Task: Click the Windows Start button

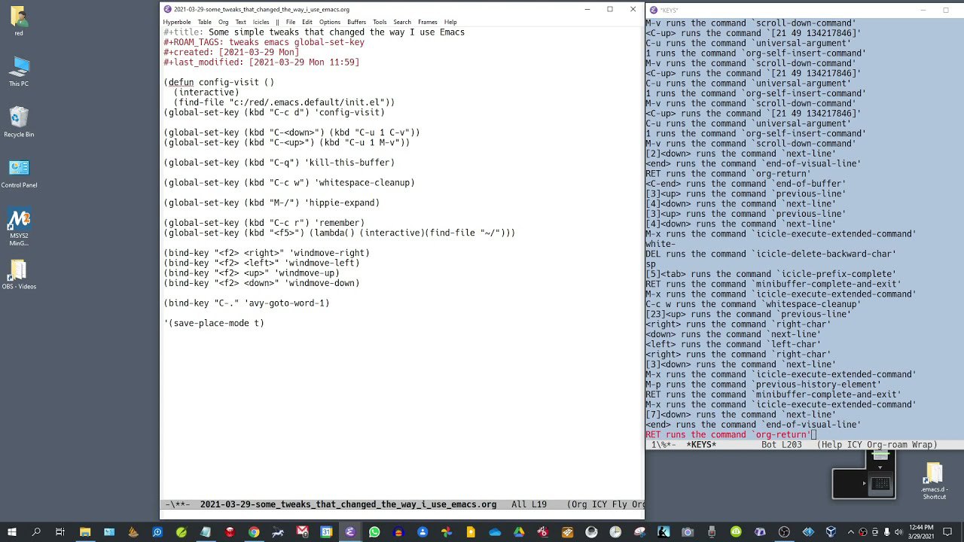Action: pyautogui.click(x=13, y=532)
